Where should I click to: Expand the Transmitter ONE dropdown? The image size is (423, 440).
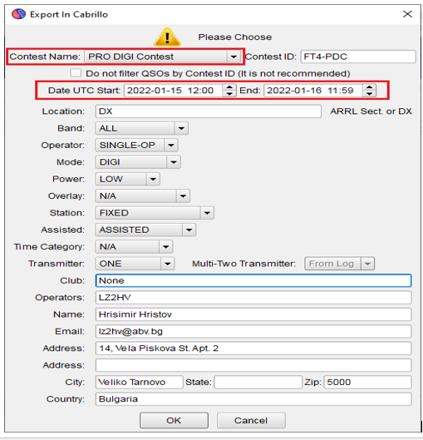point(168,264)
